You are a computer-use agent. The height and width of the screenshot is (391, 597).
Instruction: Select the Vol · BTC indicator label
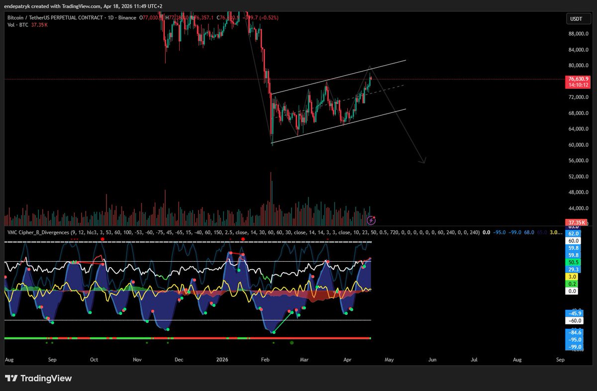click(x=17, y=24)
